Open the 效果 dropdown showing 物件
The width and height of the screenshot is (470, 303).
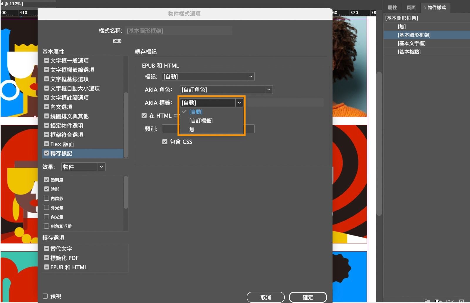click(83, 167)
